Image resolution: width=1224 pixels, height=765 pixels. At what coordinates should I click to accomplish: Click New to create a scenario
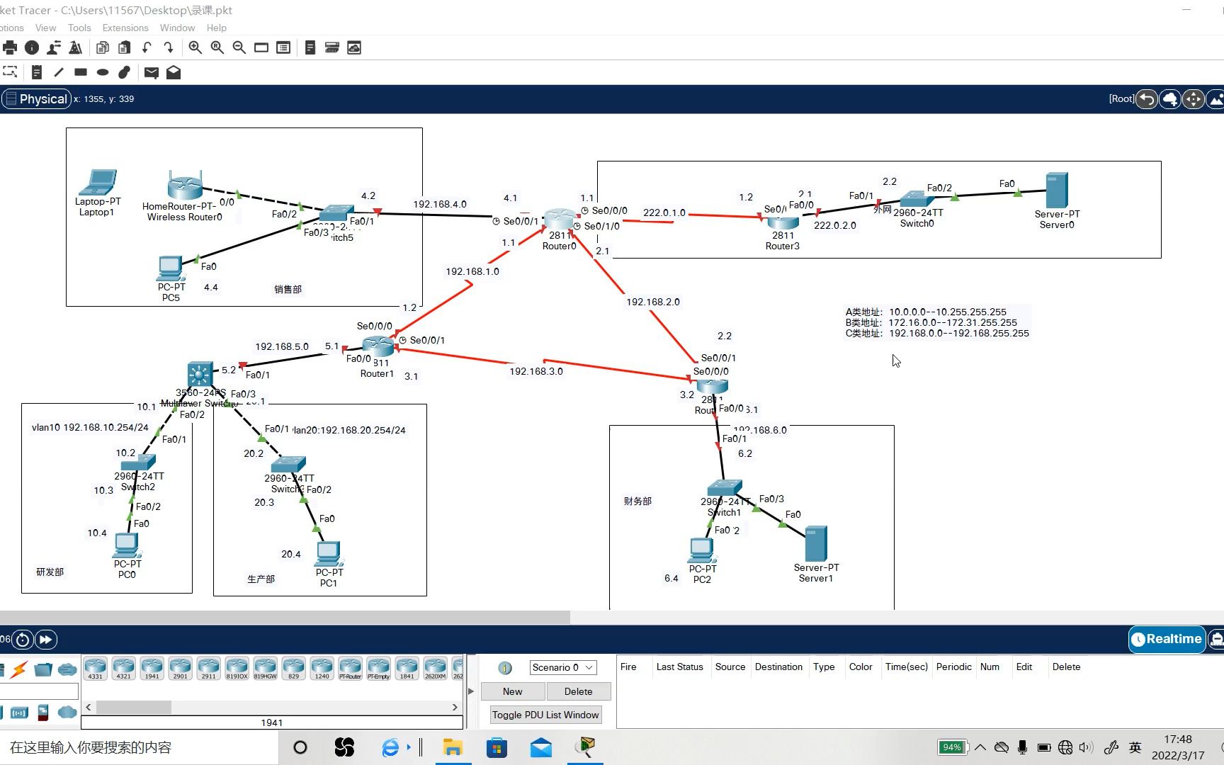point(512,691)
